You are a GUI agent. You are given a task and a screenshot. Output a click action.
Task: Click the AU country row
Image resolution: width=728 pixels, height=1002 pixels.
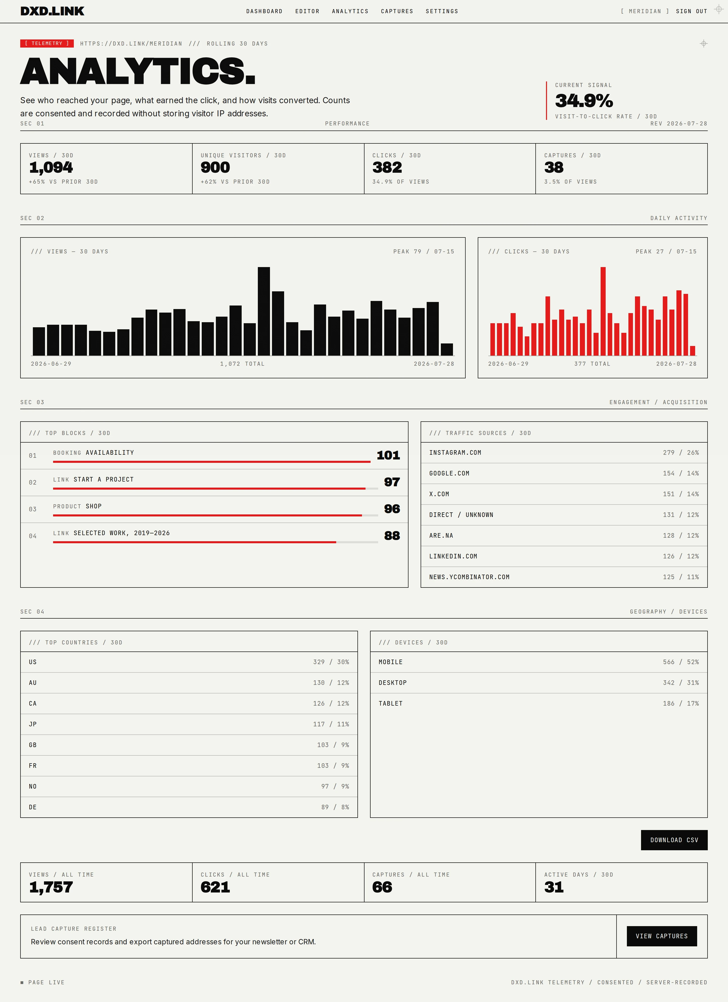click(x=189, y=683)
